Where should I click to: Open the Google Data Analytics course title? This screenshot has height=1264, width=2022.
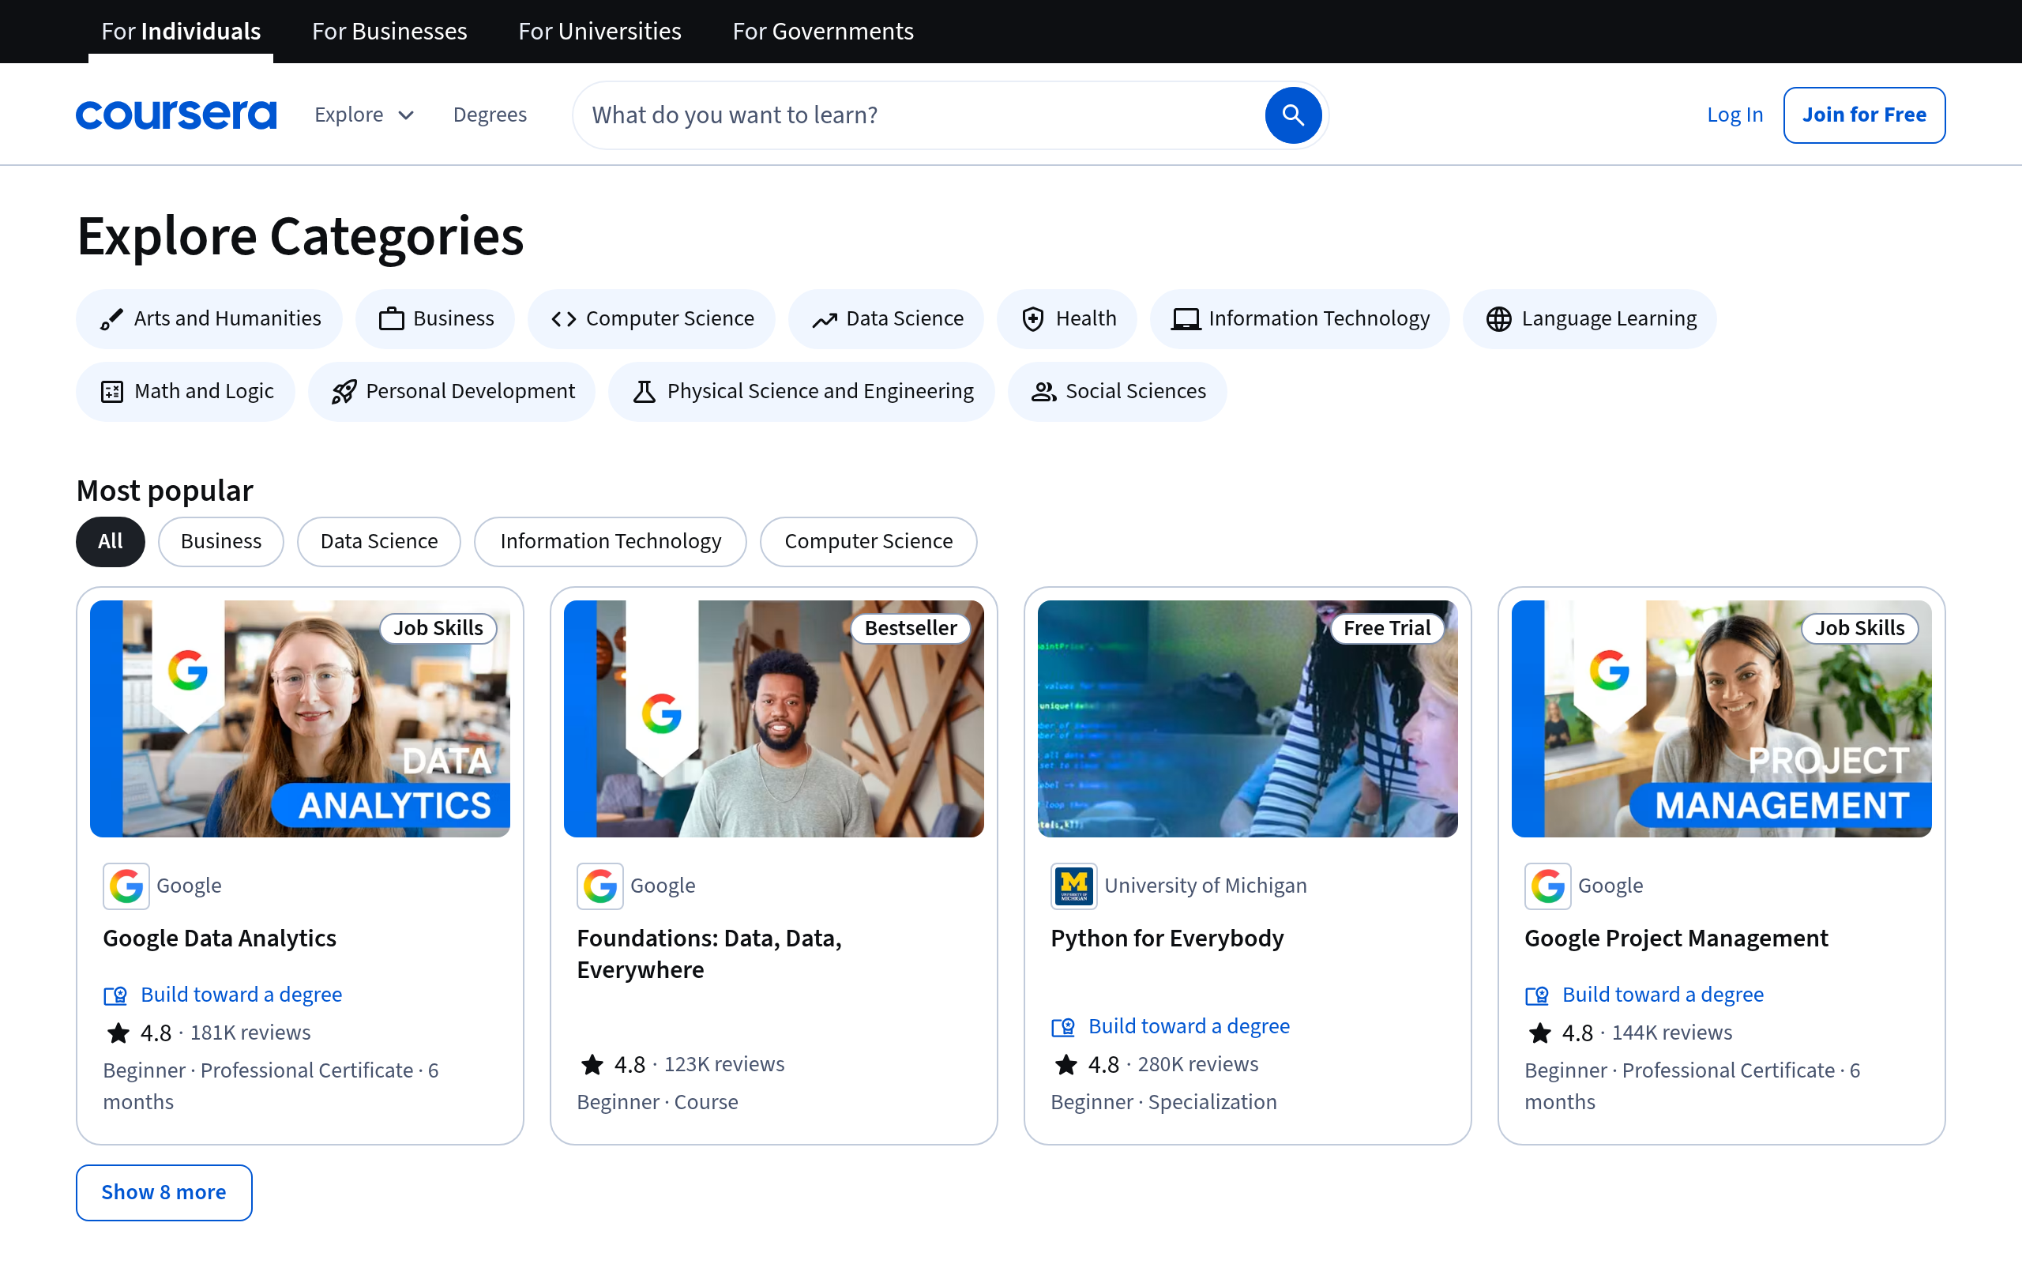click(220, 939)
